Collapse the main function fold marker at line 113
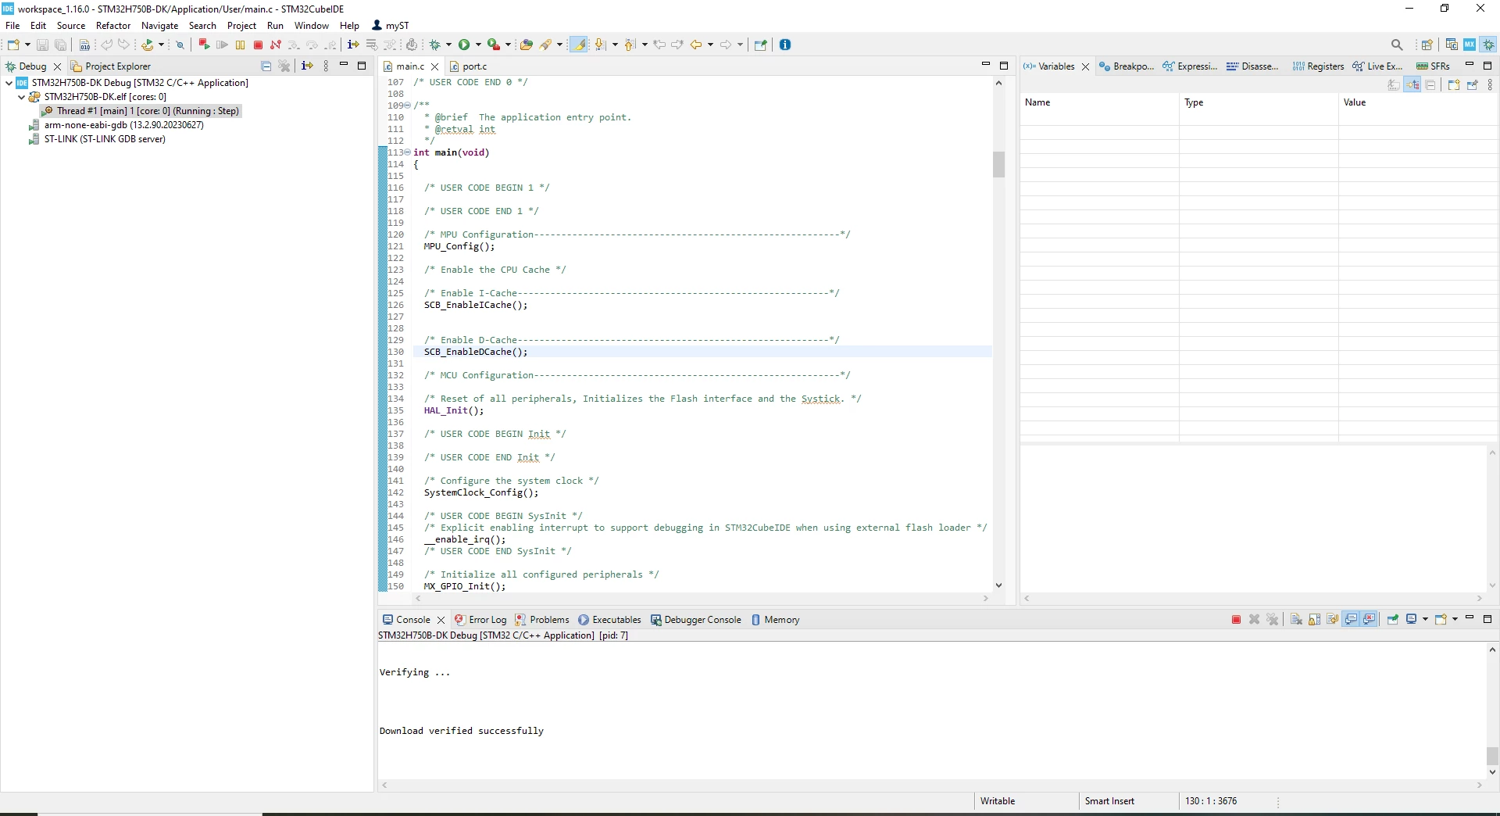Screen dimensions: 1500x816 (x=408, y=152)
